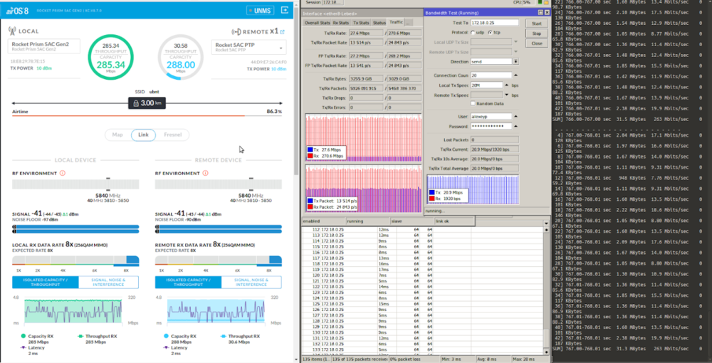
Task: Stop the bandwidth test
Action: [536, 33]
